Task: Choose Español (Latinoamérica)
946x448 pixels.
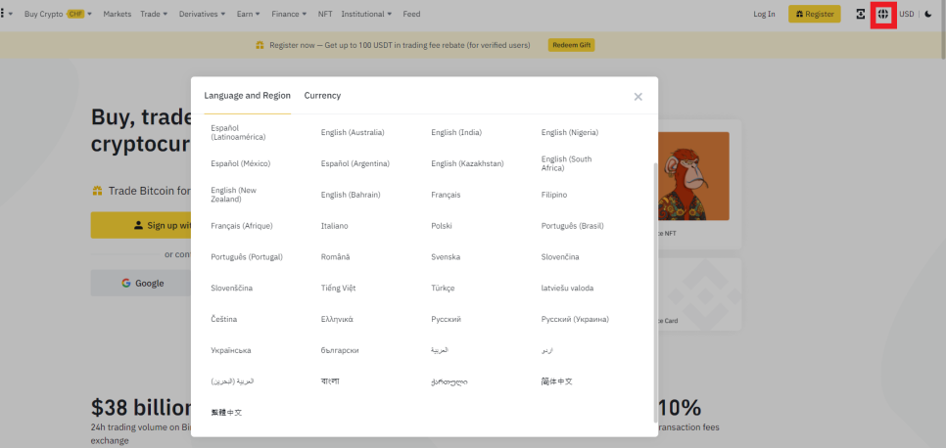Action: click(x=238, y=133)
